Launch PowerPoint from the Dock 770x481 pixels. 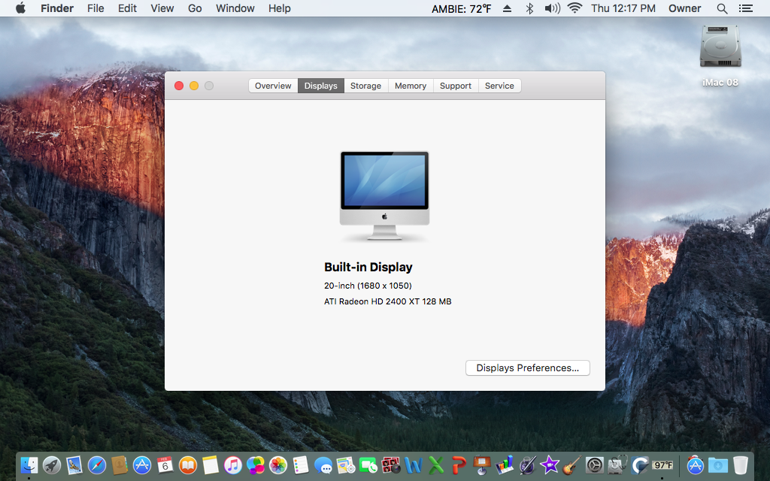coord(459,464)
